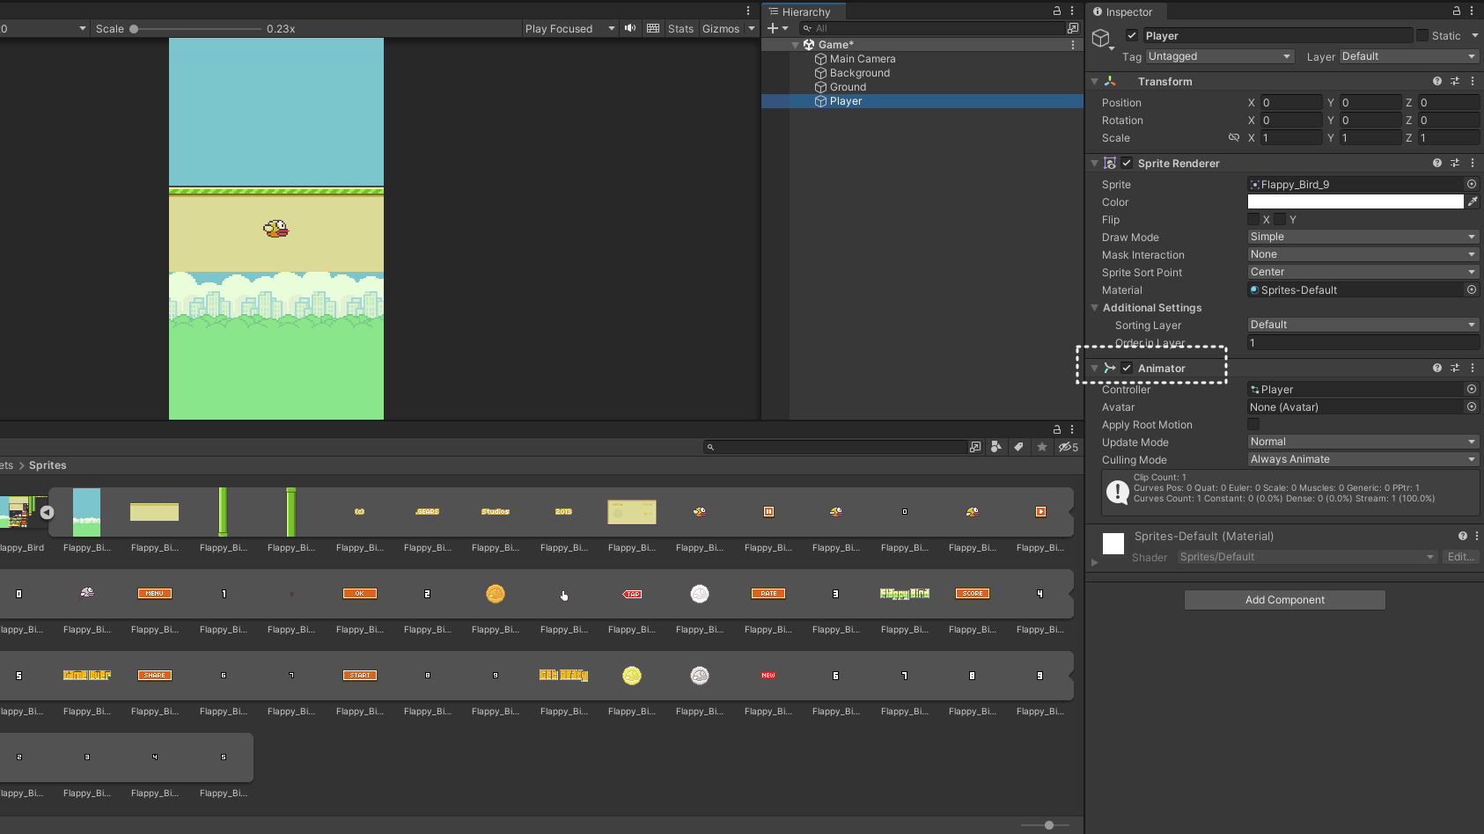Enable the Static checkbox
Image resolution: width=1484 pixels, height=834 pixels.
[x=1422, y=35]
